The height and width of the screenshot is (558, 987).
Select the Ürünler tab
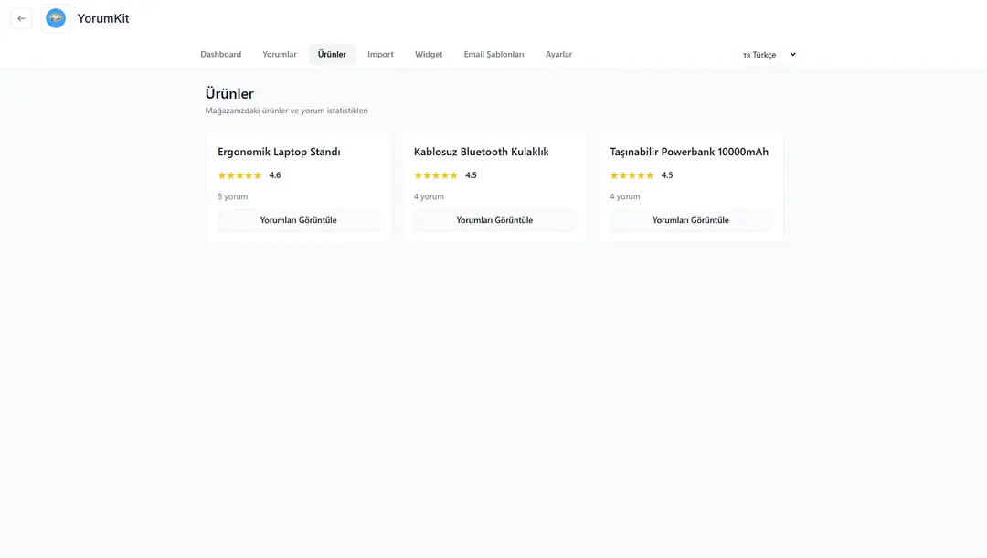[332, 55]
